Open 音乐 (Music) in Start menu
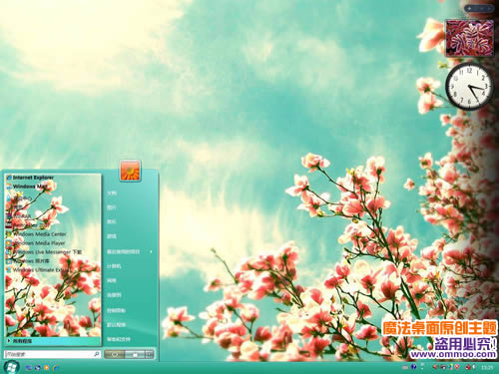Screen dimensions: 499x374 pyautogui.click(x=112, y=221)
